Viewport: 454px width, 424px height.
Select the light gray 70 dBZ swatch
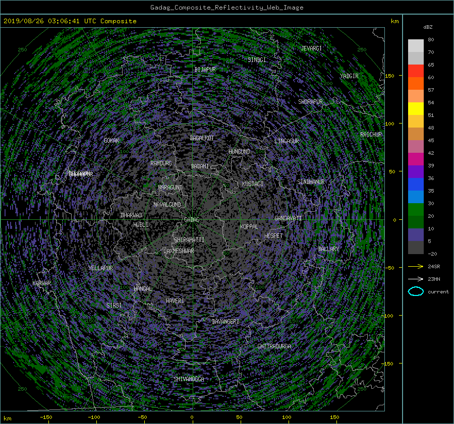tap(416, 46)
